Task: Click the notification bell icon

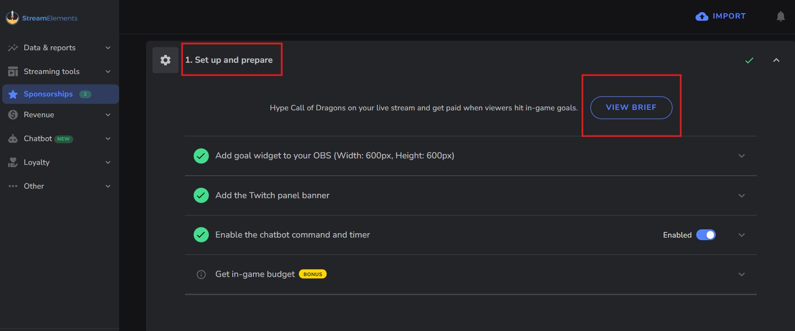Action: [x=780, y=16]
